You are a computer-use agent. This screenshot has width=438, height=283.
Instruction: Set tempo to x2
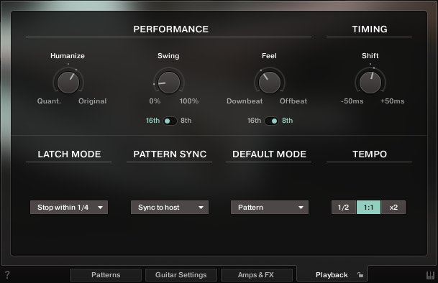pos(393,208)
